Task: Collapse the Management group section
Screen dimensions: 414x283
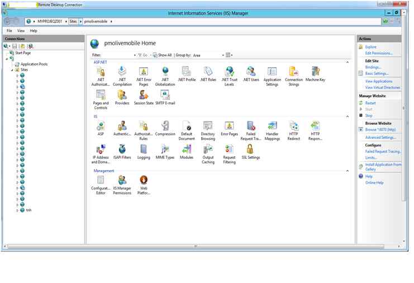Action: [348, 171]
